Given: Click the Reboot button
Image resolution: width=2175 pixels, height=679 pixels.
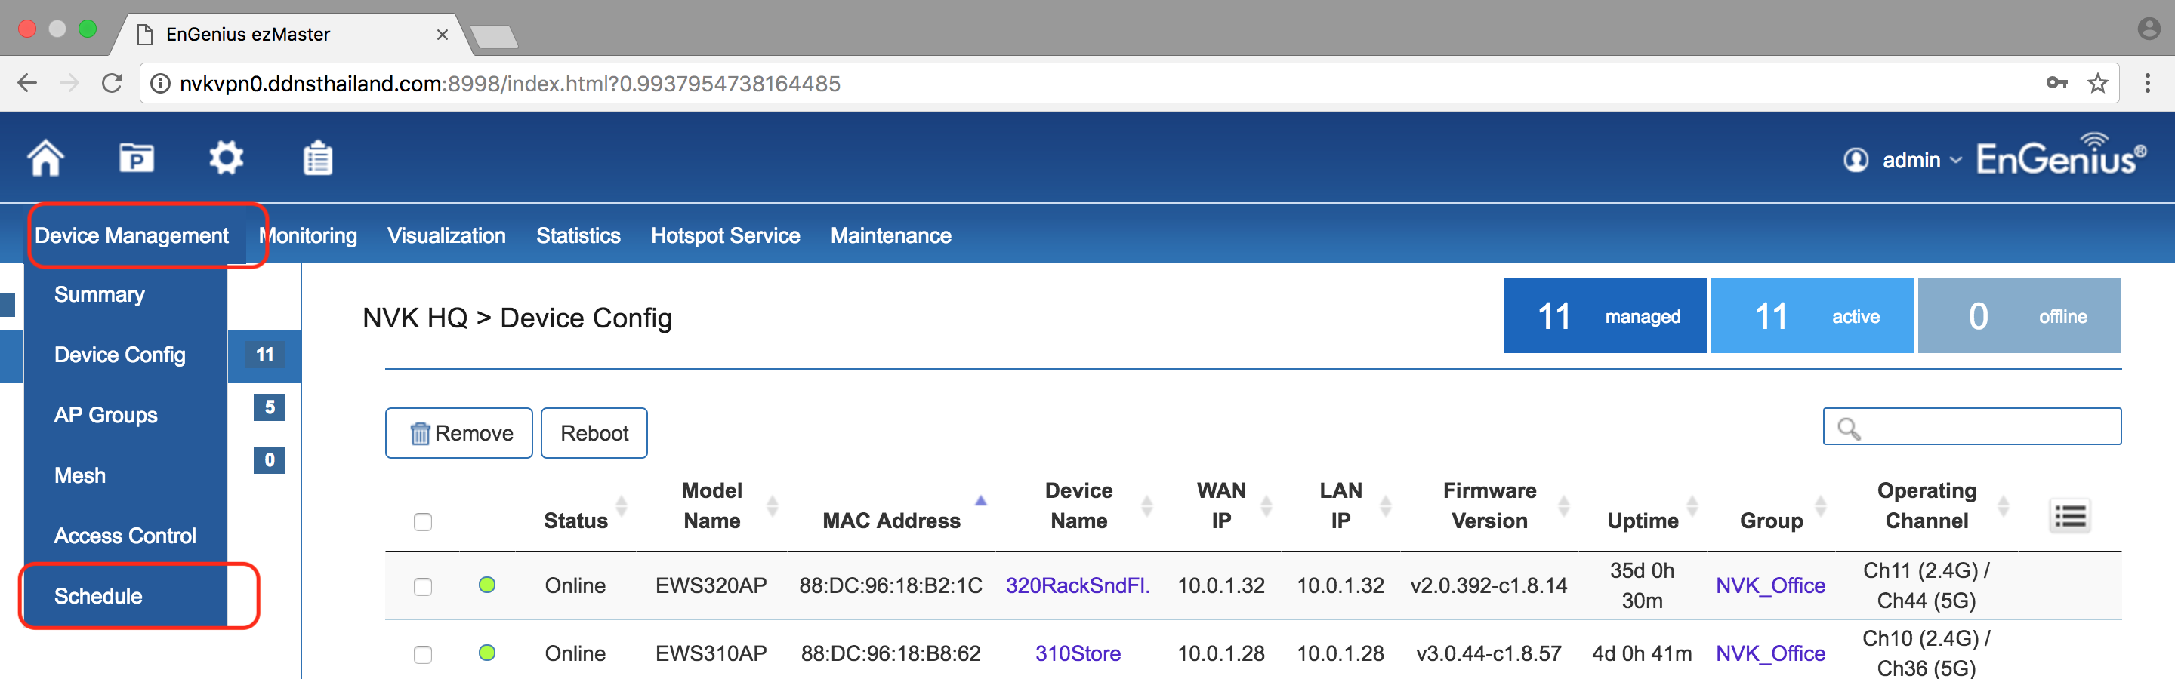Looking at the screenshot, I should coord(594,433).
